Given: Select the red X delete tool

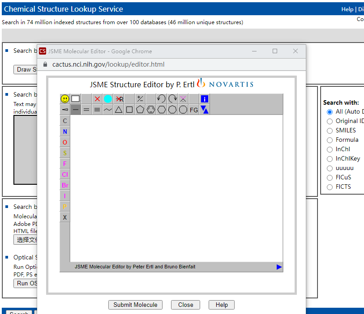Looking at the screenshot, I should [97, 99].
